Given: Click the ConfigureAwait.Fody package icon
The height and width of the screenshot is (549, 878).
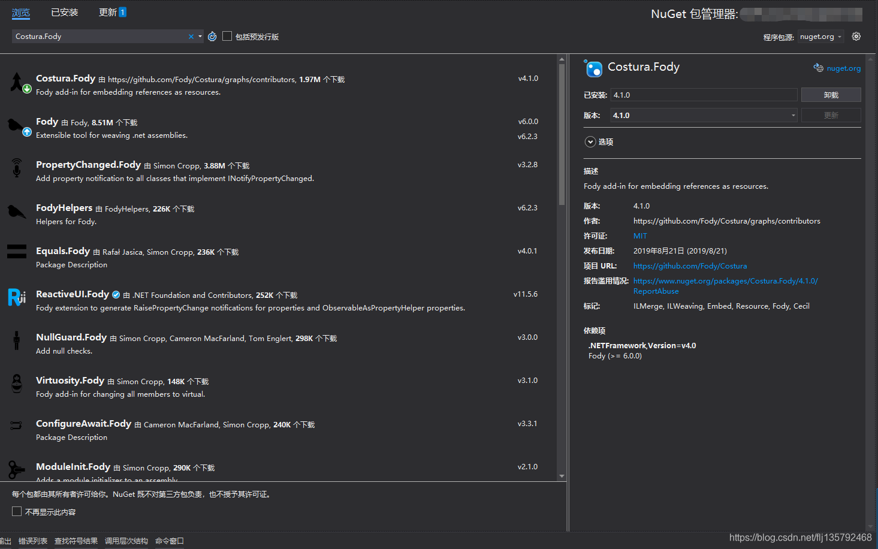Looking at the screenshot, I should (16, 425).
